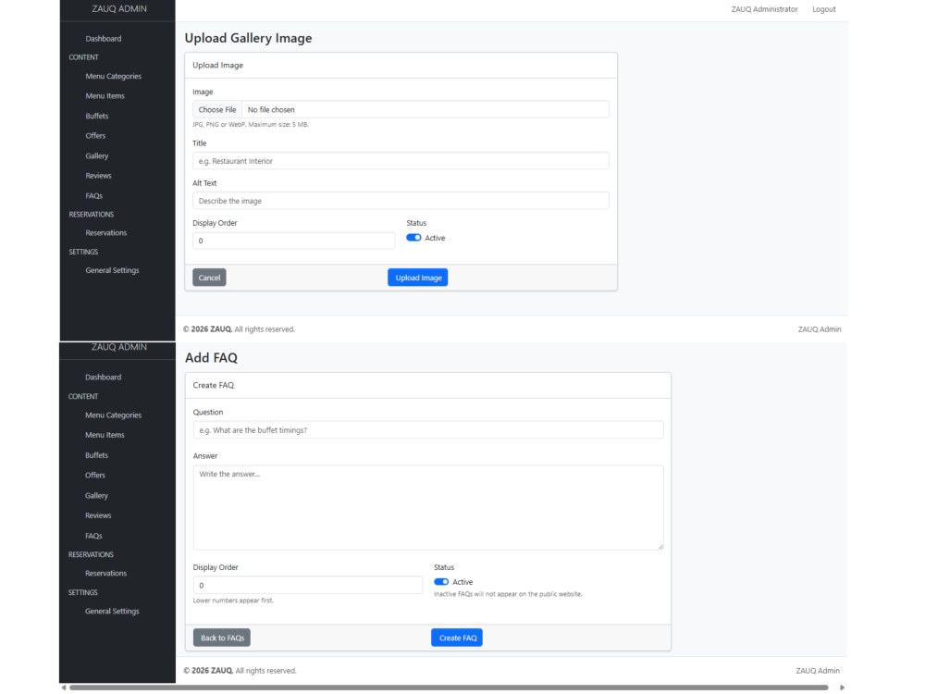The width and height of the screenshot is (925, 694).
Task: Open Reservations in upper sidebar
Action: [106, 233]
